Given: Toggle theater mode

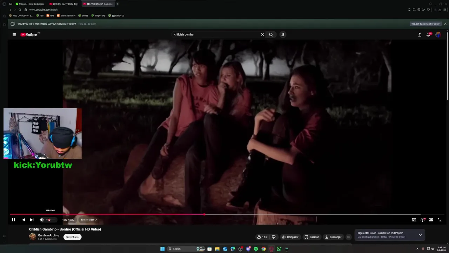Looking at the screenshot, I should click(431, 220).
